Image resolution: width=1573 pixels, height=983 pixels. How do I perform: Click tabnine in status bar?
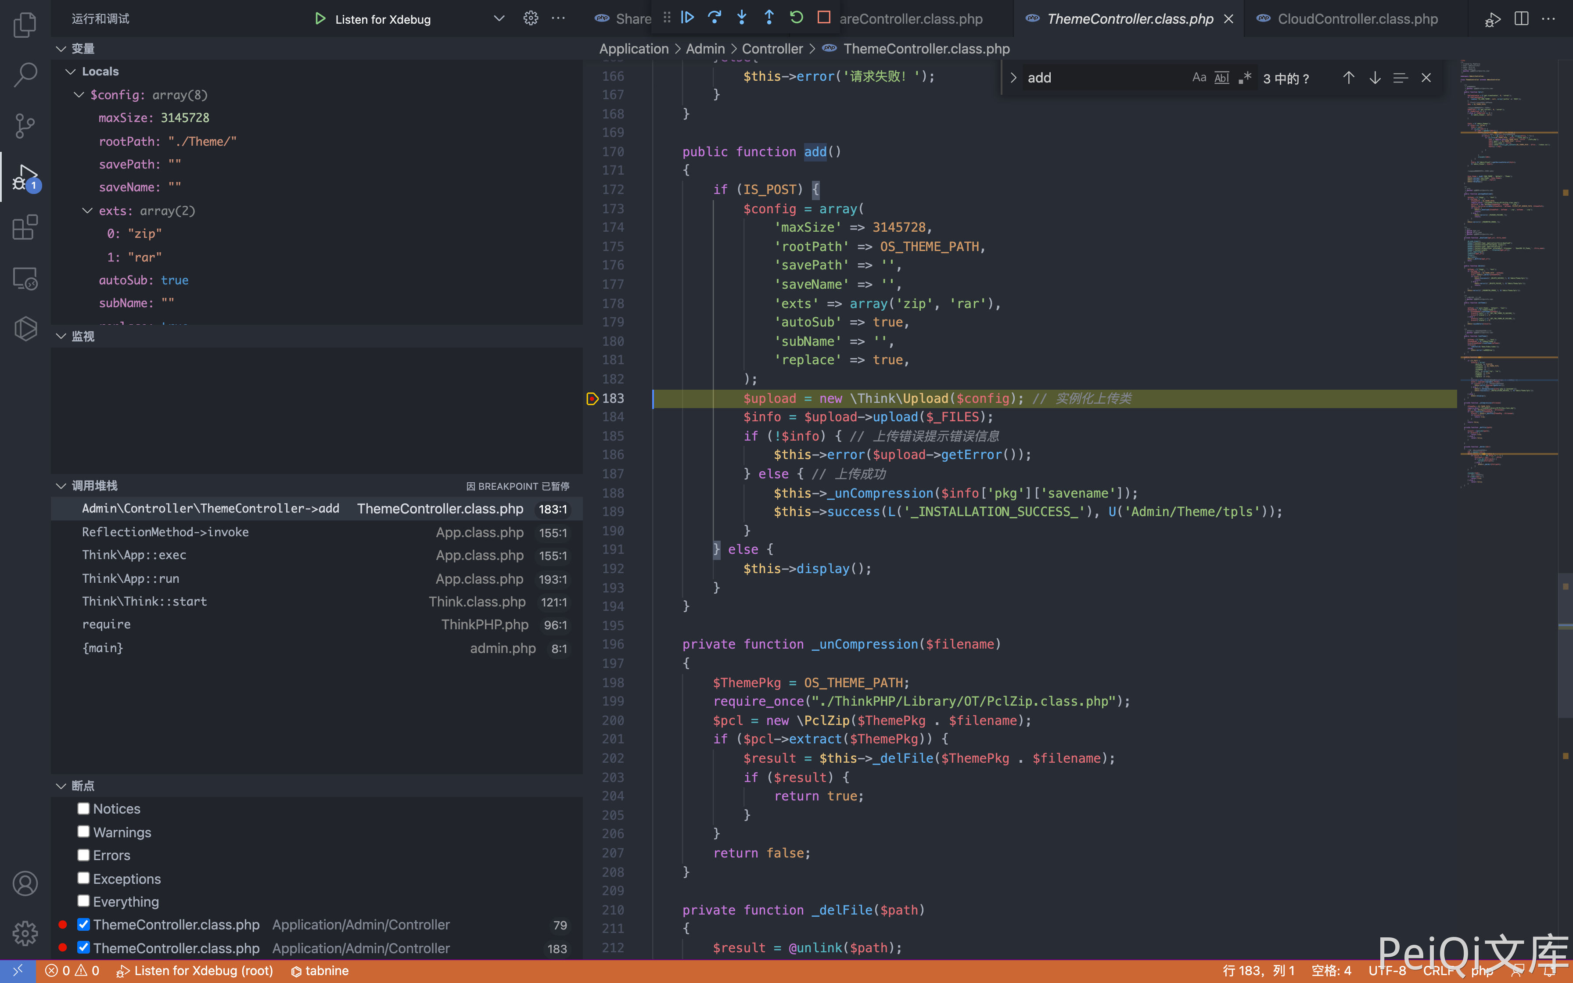coord(319,971)
